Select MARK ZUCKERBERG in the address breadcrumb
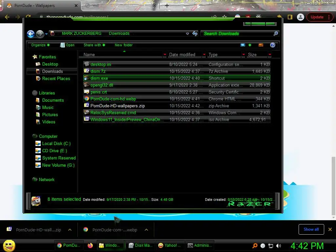 point(81,33)
